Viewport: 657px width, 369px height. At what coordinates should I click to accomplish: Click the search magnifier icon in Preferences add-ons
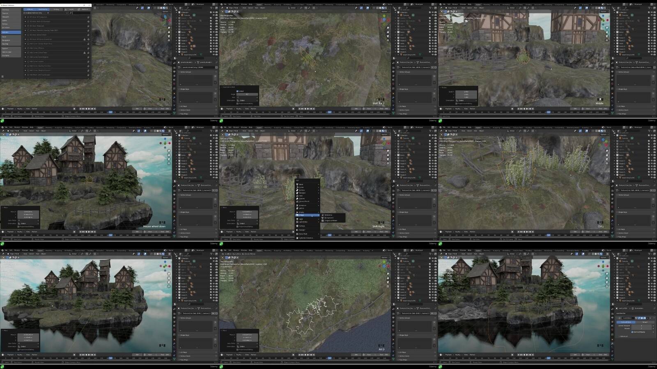(x=71, y=13)
